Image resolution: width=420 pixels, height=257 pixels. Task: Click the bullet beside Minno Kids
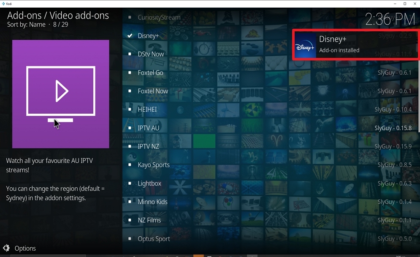pyautogui.click(x=130, y=202)
